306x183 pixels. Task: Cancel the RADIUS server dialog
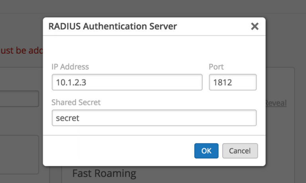coord(240,151)
